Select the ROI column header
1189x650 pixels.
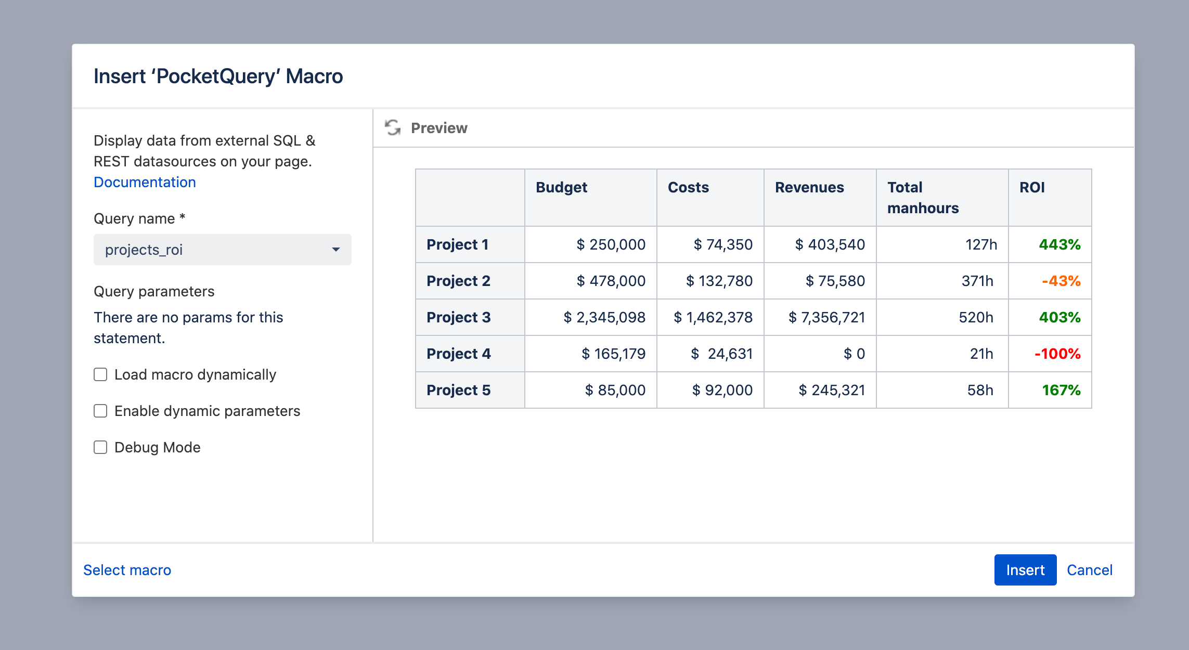point(1050,198)
